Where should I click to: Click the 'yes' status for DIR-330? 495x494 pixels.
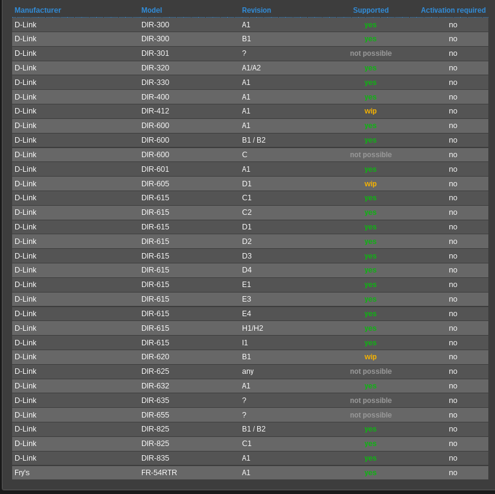click(x=370, y=83)
